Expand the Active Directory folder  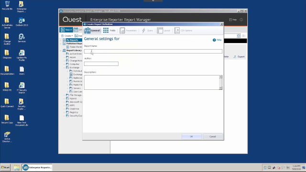click(x=64, y=54)
